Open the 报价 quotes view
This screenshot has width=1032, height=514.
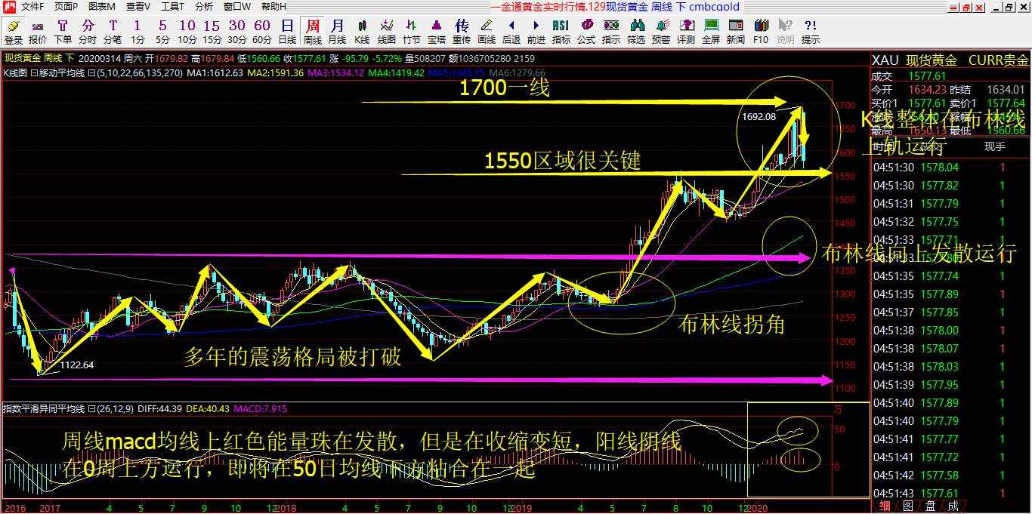click(x=38, y=32)
